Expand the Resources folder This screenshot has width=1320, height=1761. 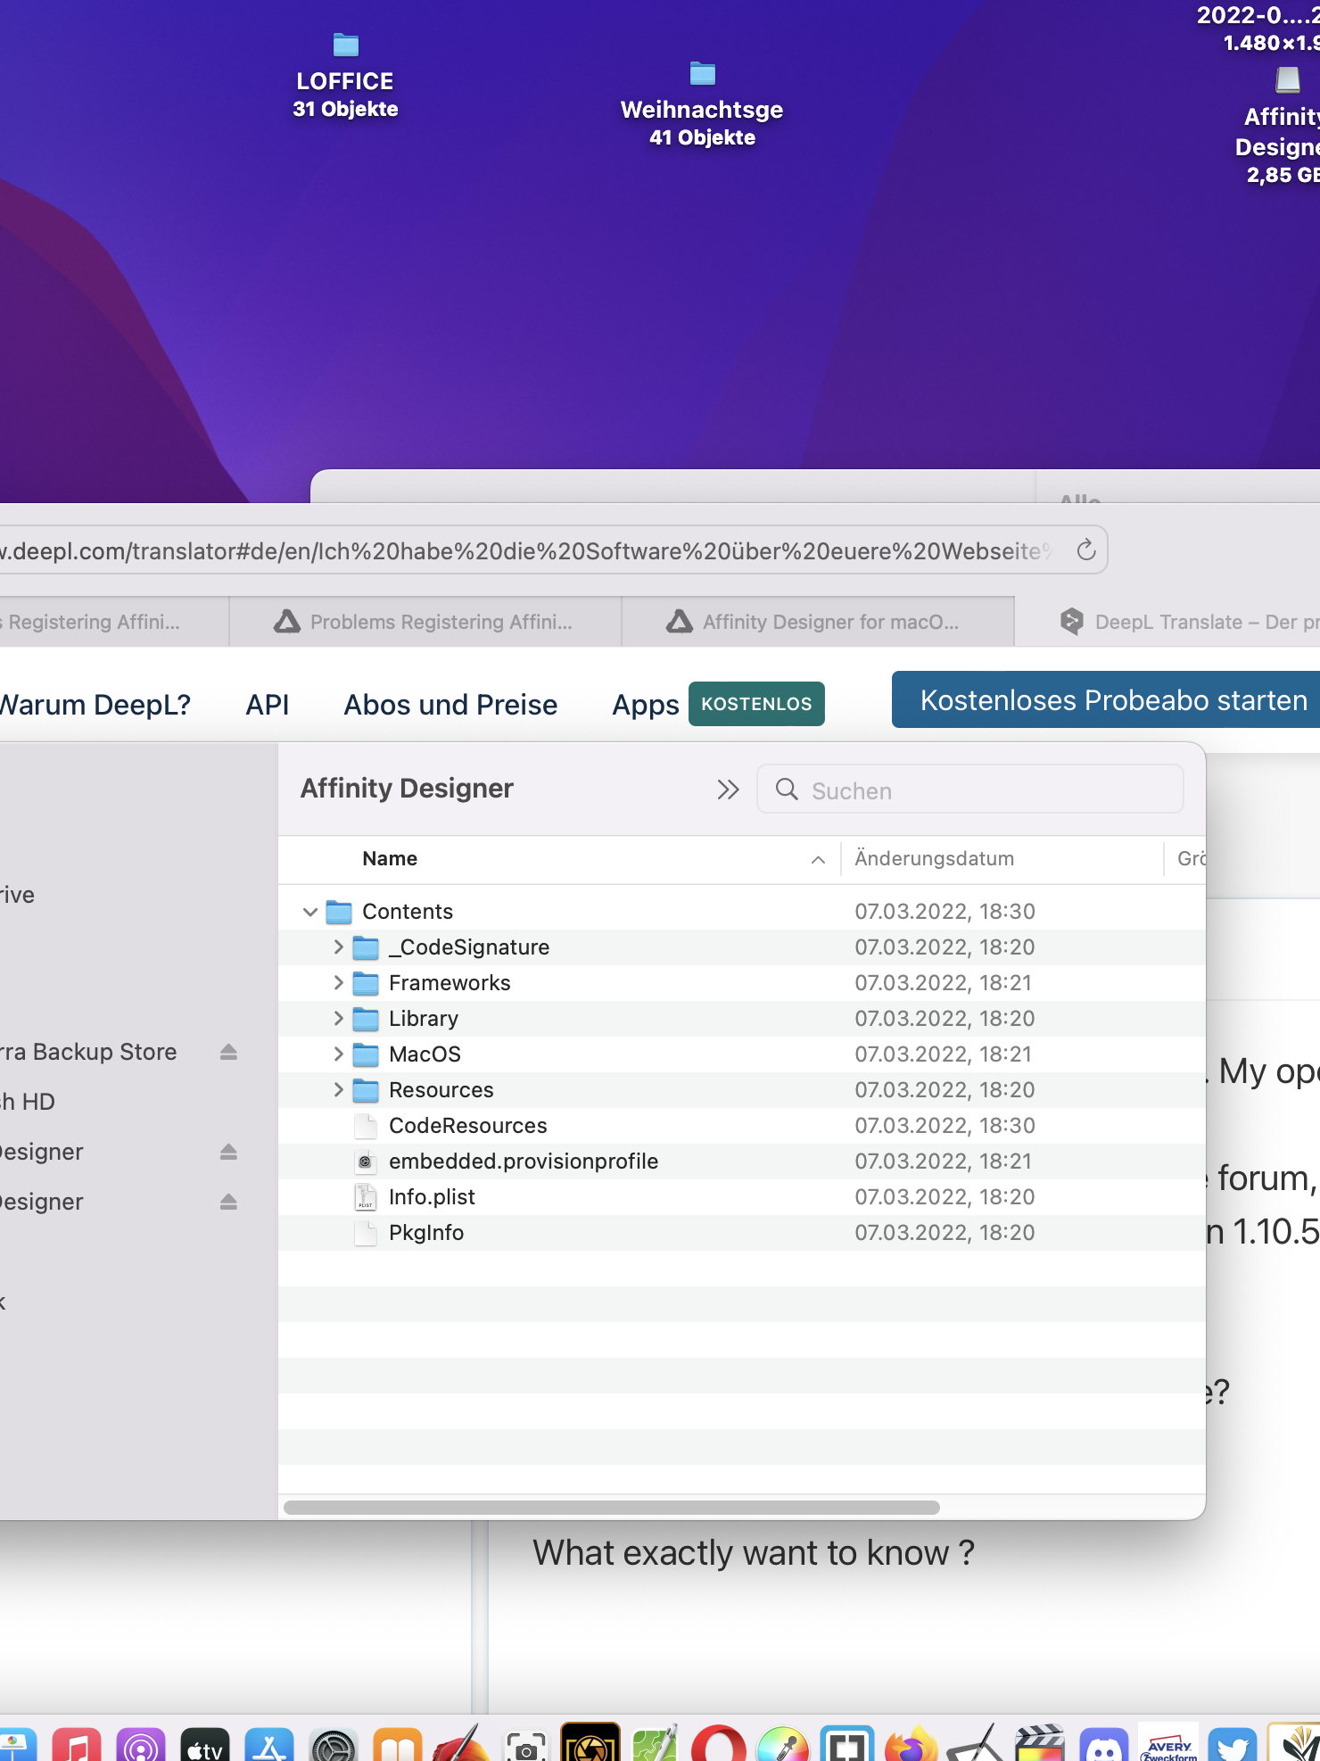338,1089
